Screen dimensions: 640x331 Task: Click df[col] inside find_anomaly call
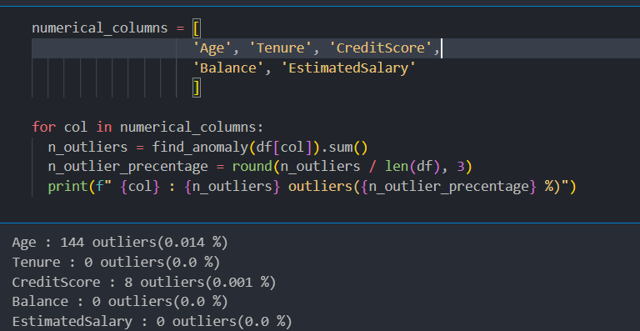(x=284, y=147)
